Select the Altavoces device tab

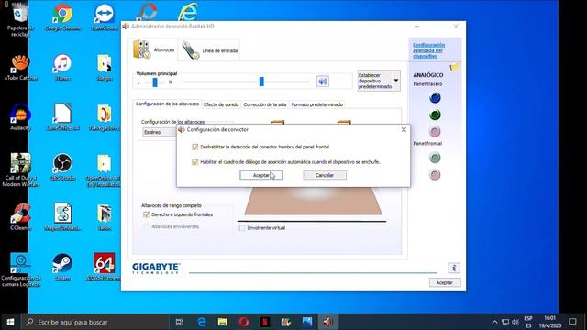pyautogui.click(x=153, y=49)
